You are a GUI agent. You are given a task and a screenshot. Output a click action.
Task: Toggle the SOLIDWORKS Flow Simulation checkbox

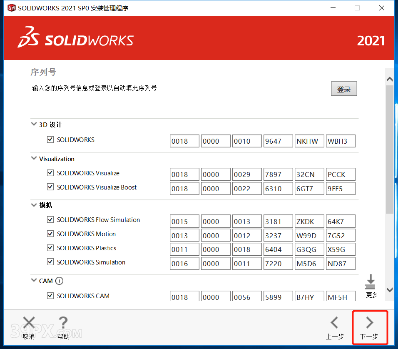click(x=50, y=220)
